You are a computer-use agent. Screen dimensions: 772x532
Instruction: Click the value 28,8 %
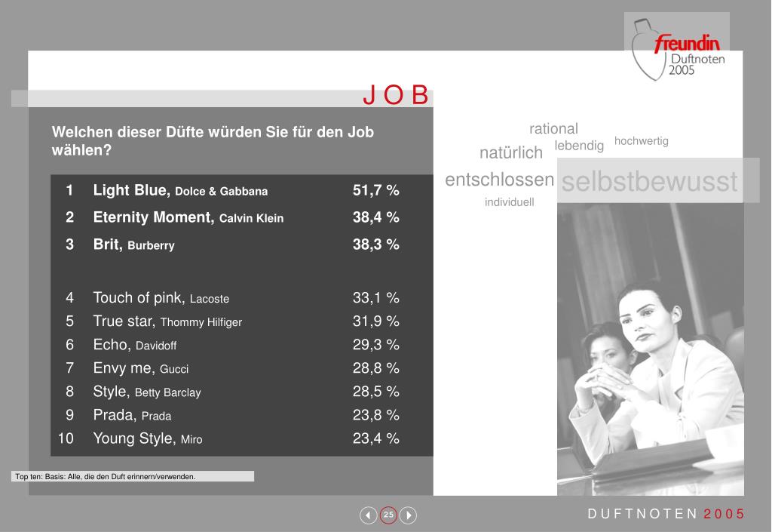coord(375,368)
